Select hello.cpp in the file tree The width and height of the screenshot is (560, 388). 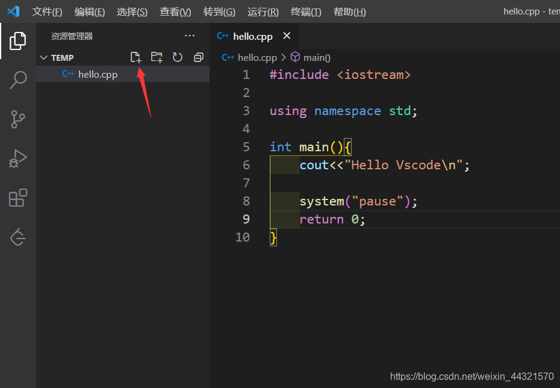[x=123, y=74]
